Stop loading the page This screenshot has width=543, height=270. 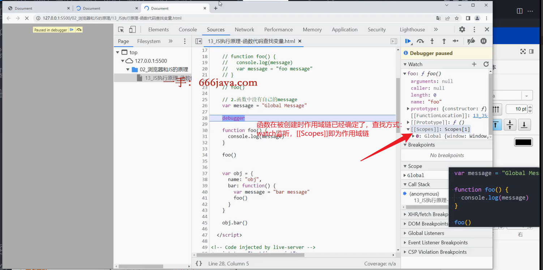point(27,18)
